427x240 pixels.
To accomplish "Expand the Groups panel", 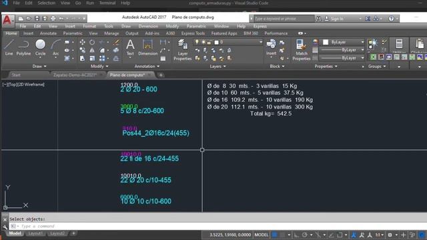I will click(x=377, y=66).
